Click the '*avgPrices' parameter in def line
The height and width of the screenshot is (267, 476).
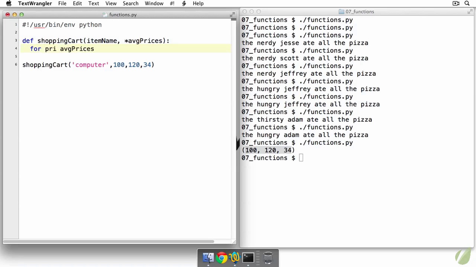143,41
